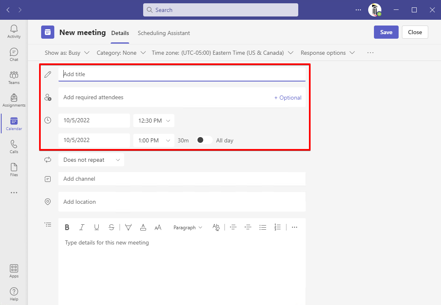Expand the Show as: Busy dropdown
This screenshot has height=305, width=441.
(x=67, y=53)
